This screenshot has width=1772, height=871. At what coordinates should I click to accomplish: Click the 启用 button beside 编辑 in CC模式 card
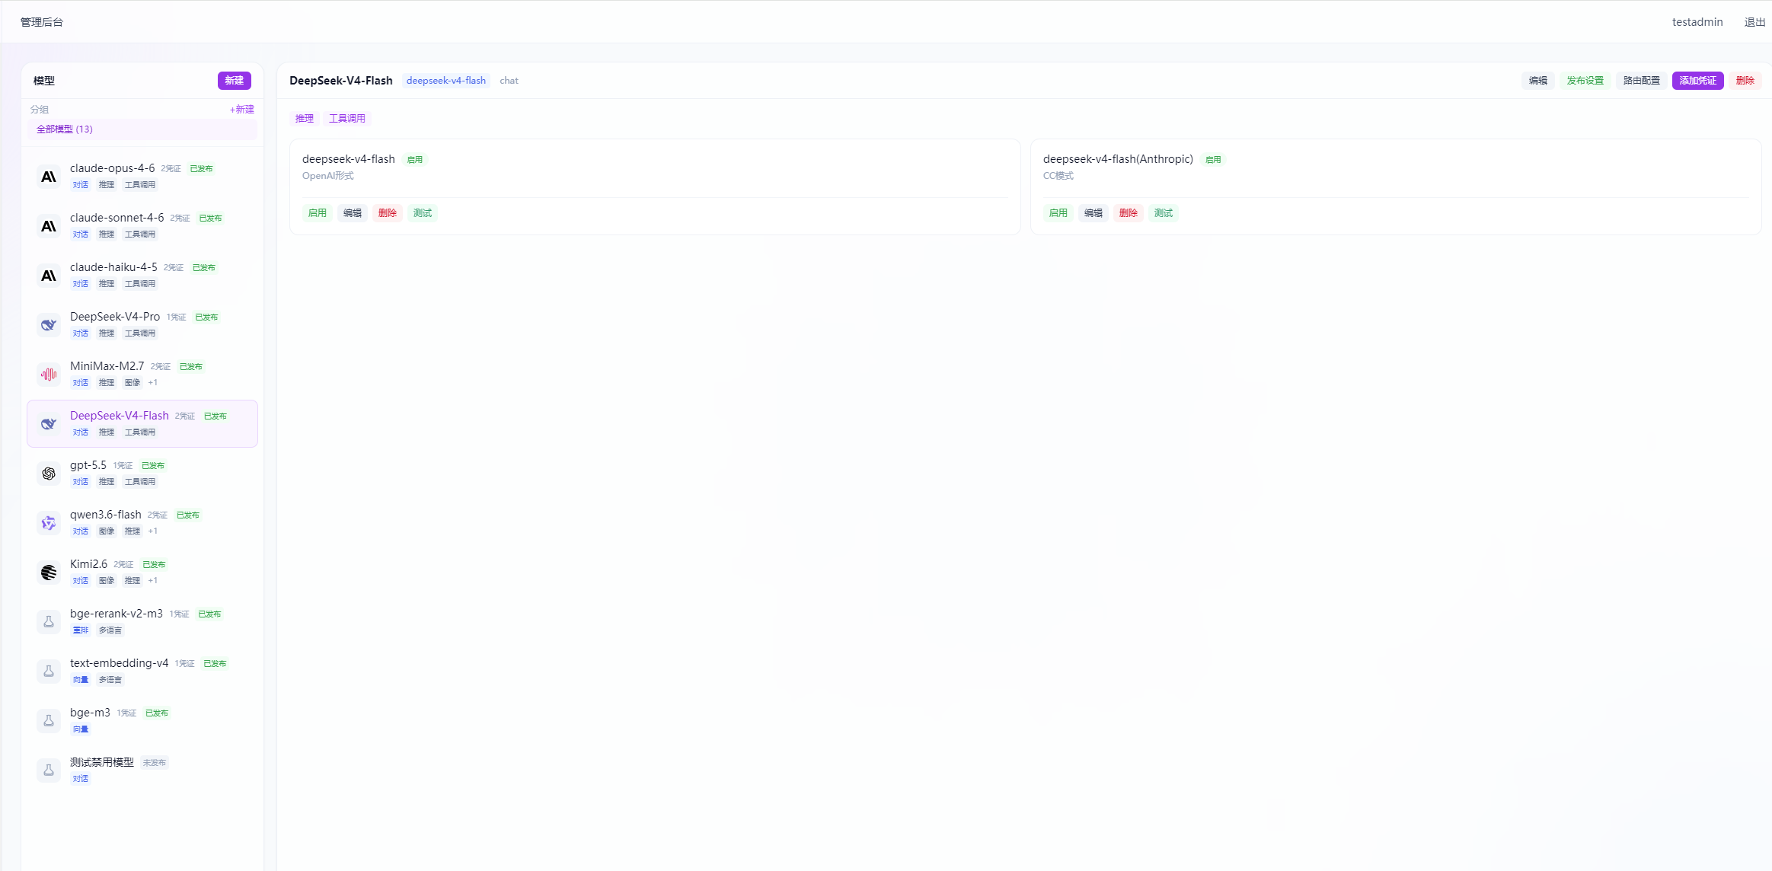(1058, 213)
